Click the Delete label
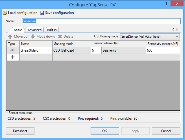 (x=68, y=37)
